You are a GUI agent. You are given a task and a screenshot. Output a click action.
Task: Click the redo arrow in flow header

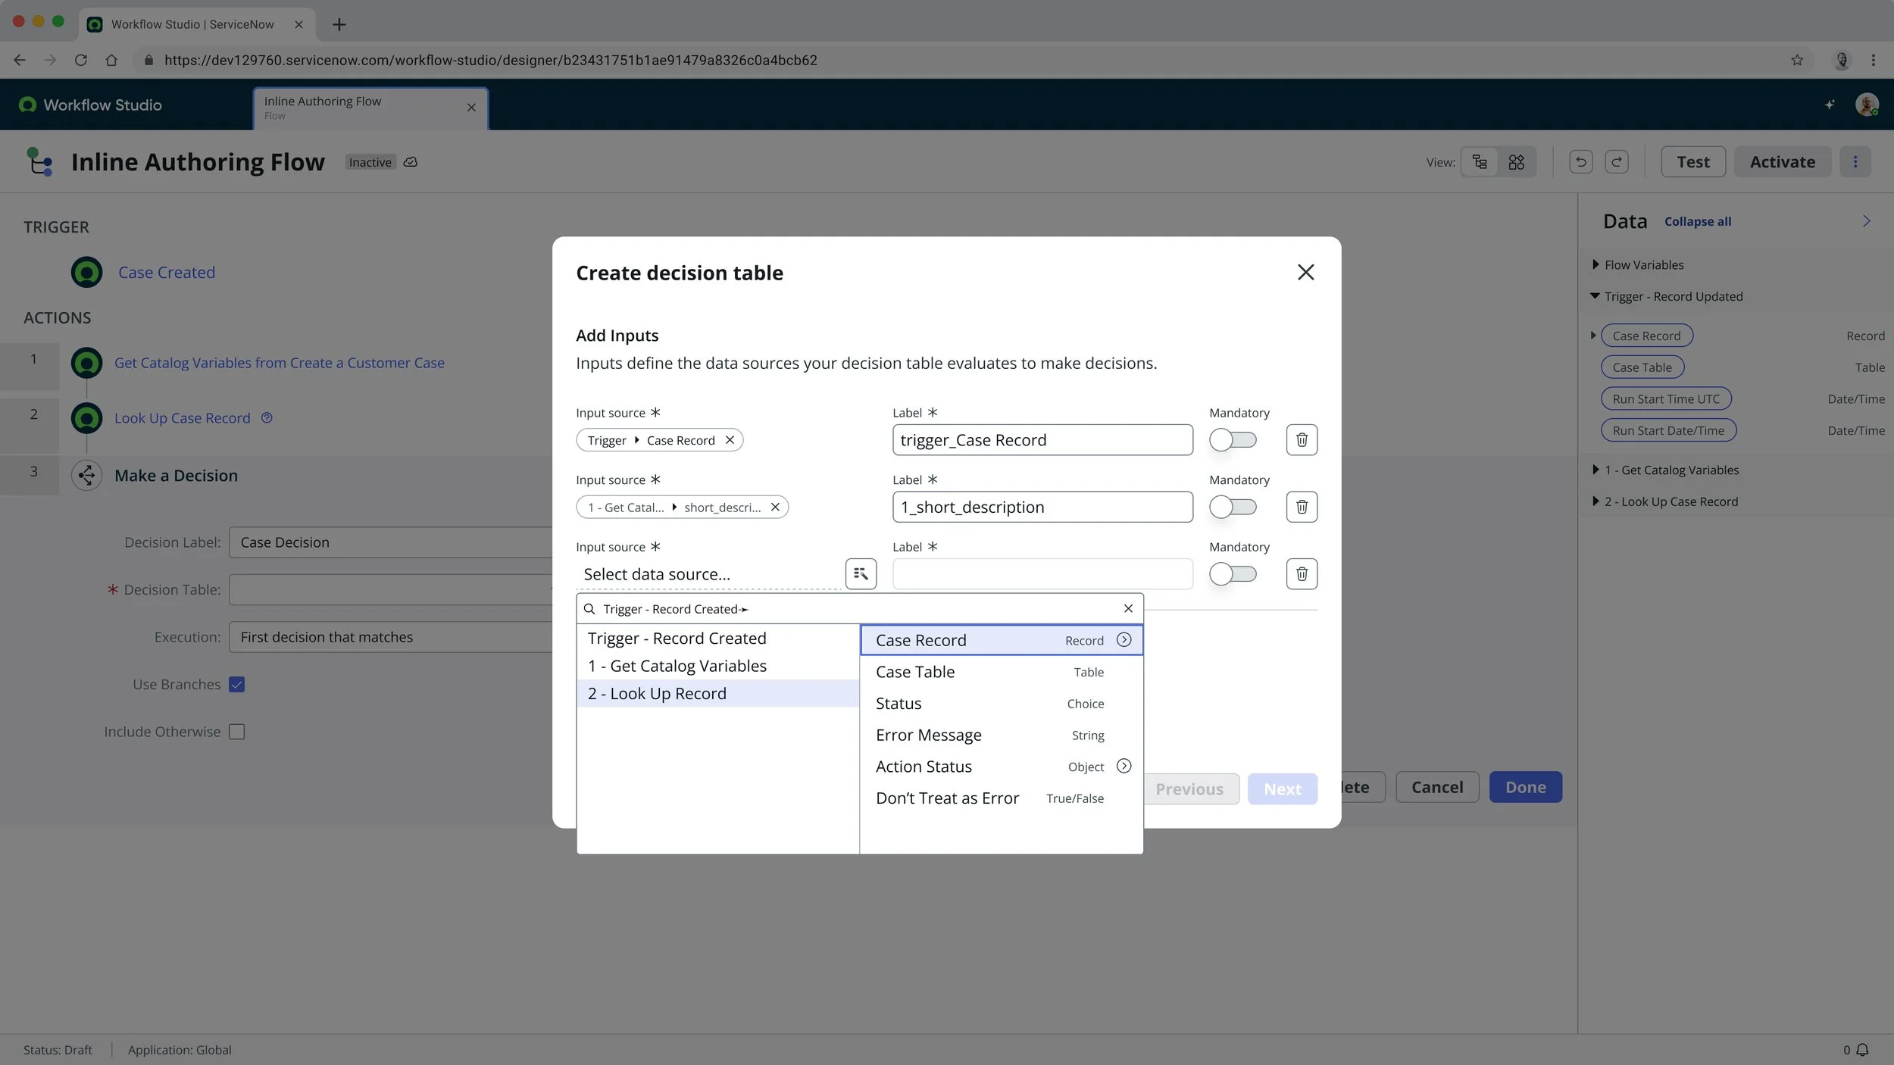pyautogui.click(x=1616, y=162)
